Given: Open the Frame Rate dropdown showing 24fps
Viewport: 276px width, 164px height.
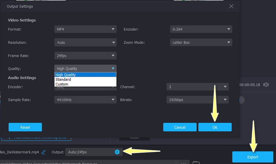Looking at the screenshot, I should click(85, 55).
